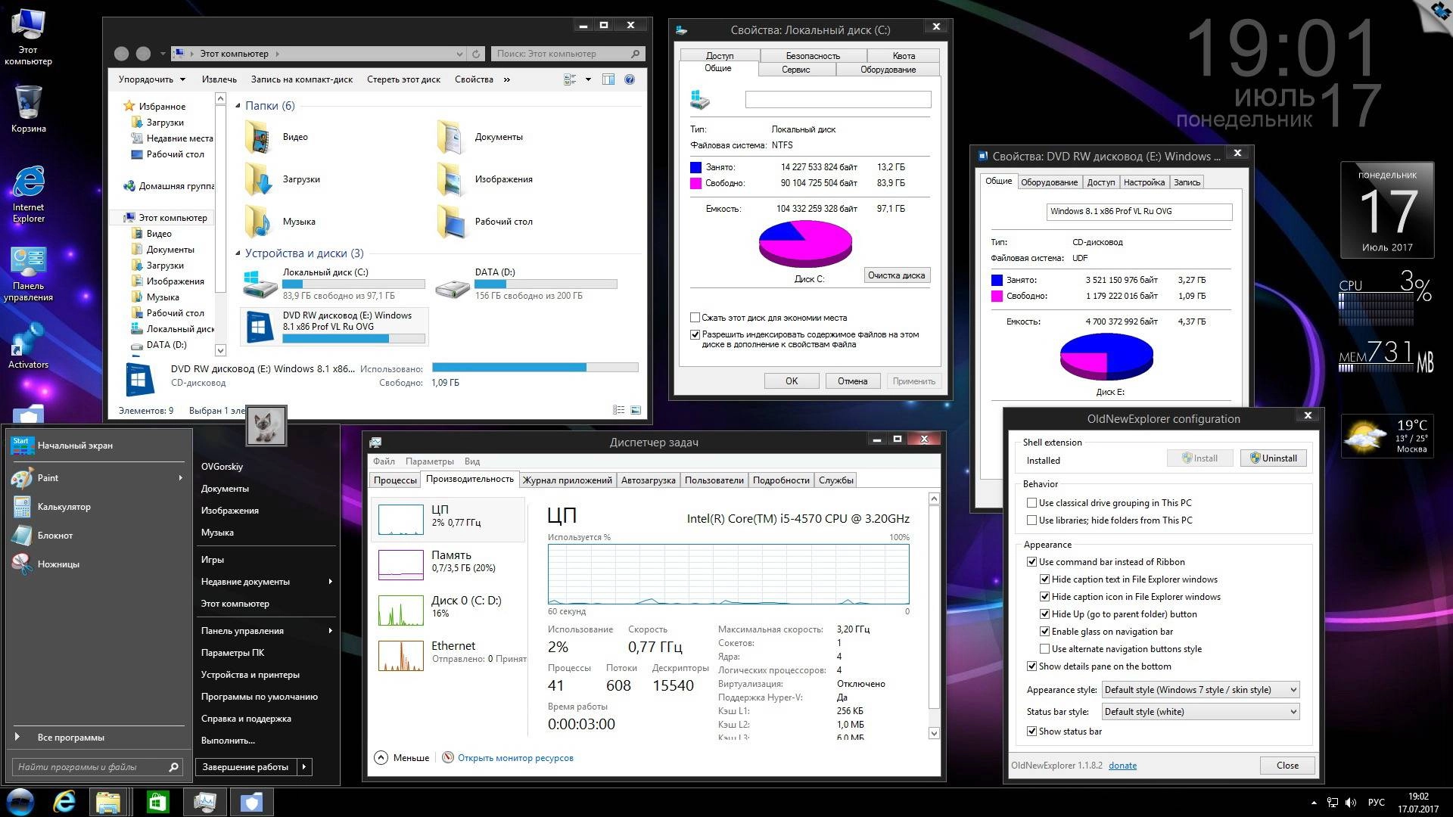The image size is (1453, 817).
Task: Toggle Enable glass on navigation bar
Action: pyautogui.click(x=1044, y=632)
